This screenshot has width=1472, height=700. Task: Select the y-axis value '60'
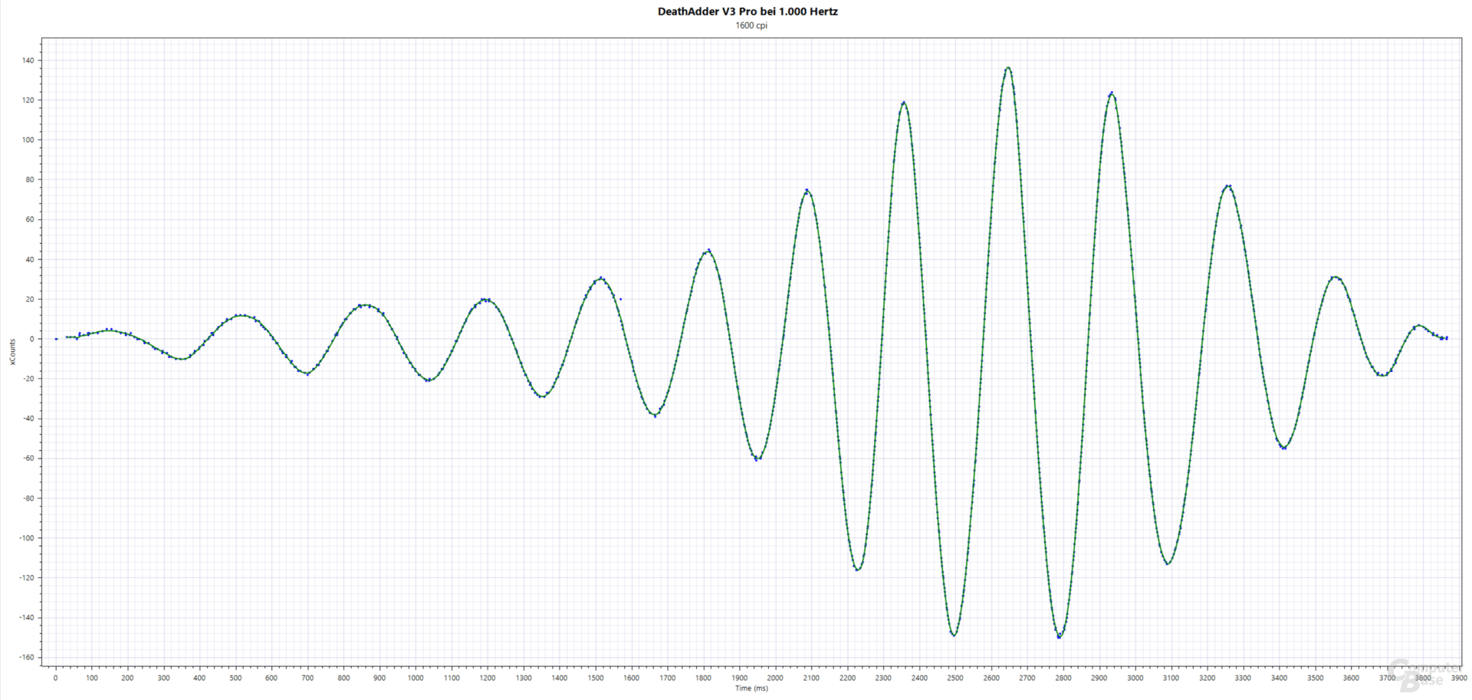[30, 220]
